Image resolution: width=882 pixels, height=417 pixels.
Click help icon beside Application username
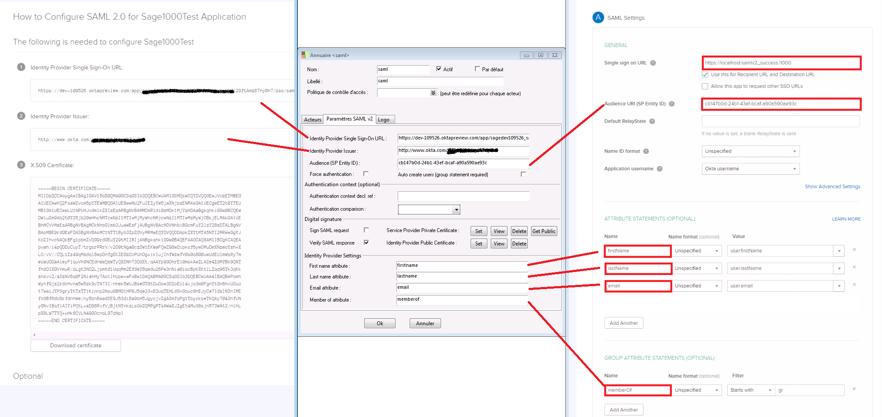coord(660,169)
